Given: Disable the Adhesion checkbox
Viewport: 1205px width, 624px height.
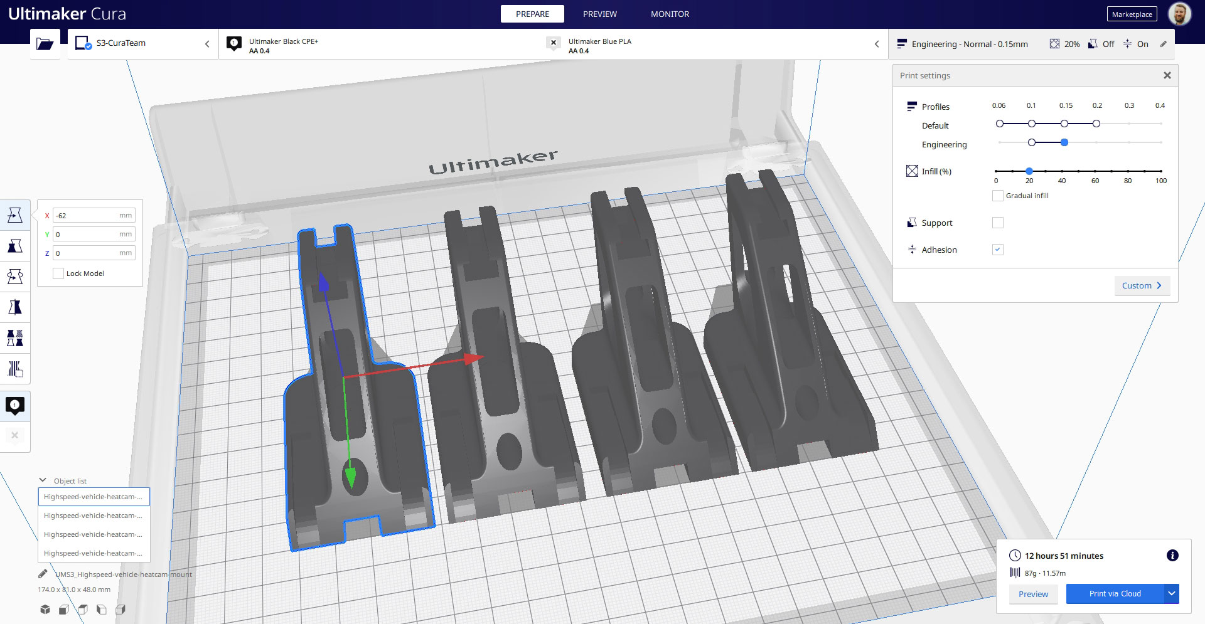Looking at the screenshot, I should coord(997,250).
